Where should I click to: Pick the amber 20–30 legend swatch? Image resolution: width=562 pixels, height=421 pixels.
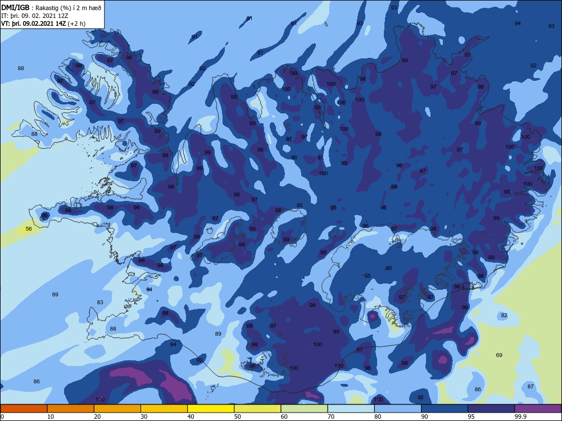117,409
